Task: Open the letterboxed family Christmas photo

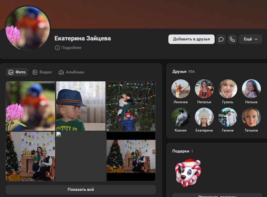Action: click(131, 156)
